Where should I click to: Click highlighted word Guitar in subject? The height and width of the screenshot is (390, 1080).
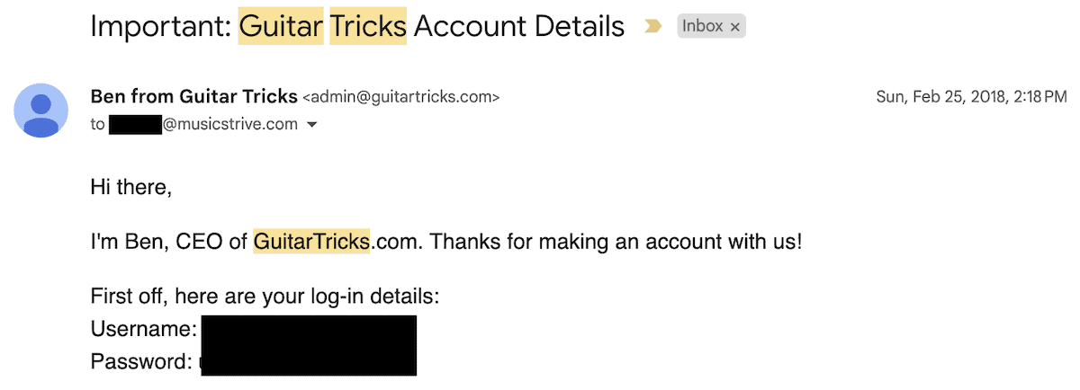coord(280,26)
